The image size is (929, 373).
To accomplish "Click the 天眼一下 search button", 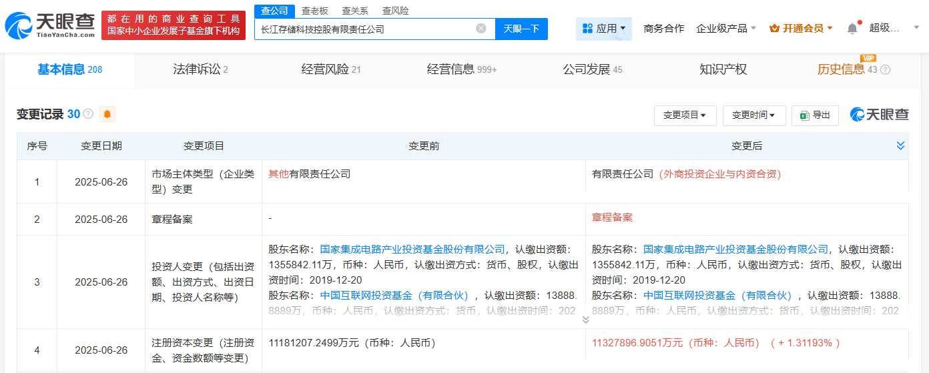I will click(x=521, y=29).
